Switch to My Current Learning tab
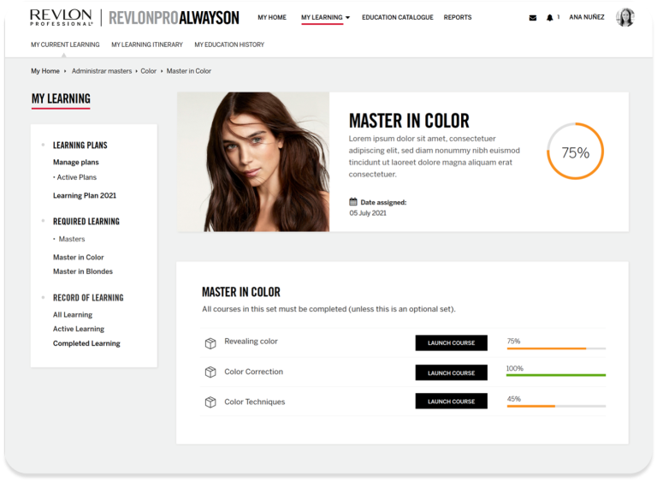657x482 pixels. tap(65, 45)
